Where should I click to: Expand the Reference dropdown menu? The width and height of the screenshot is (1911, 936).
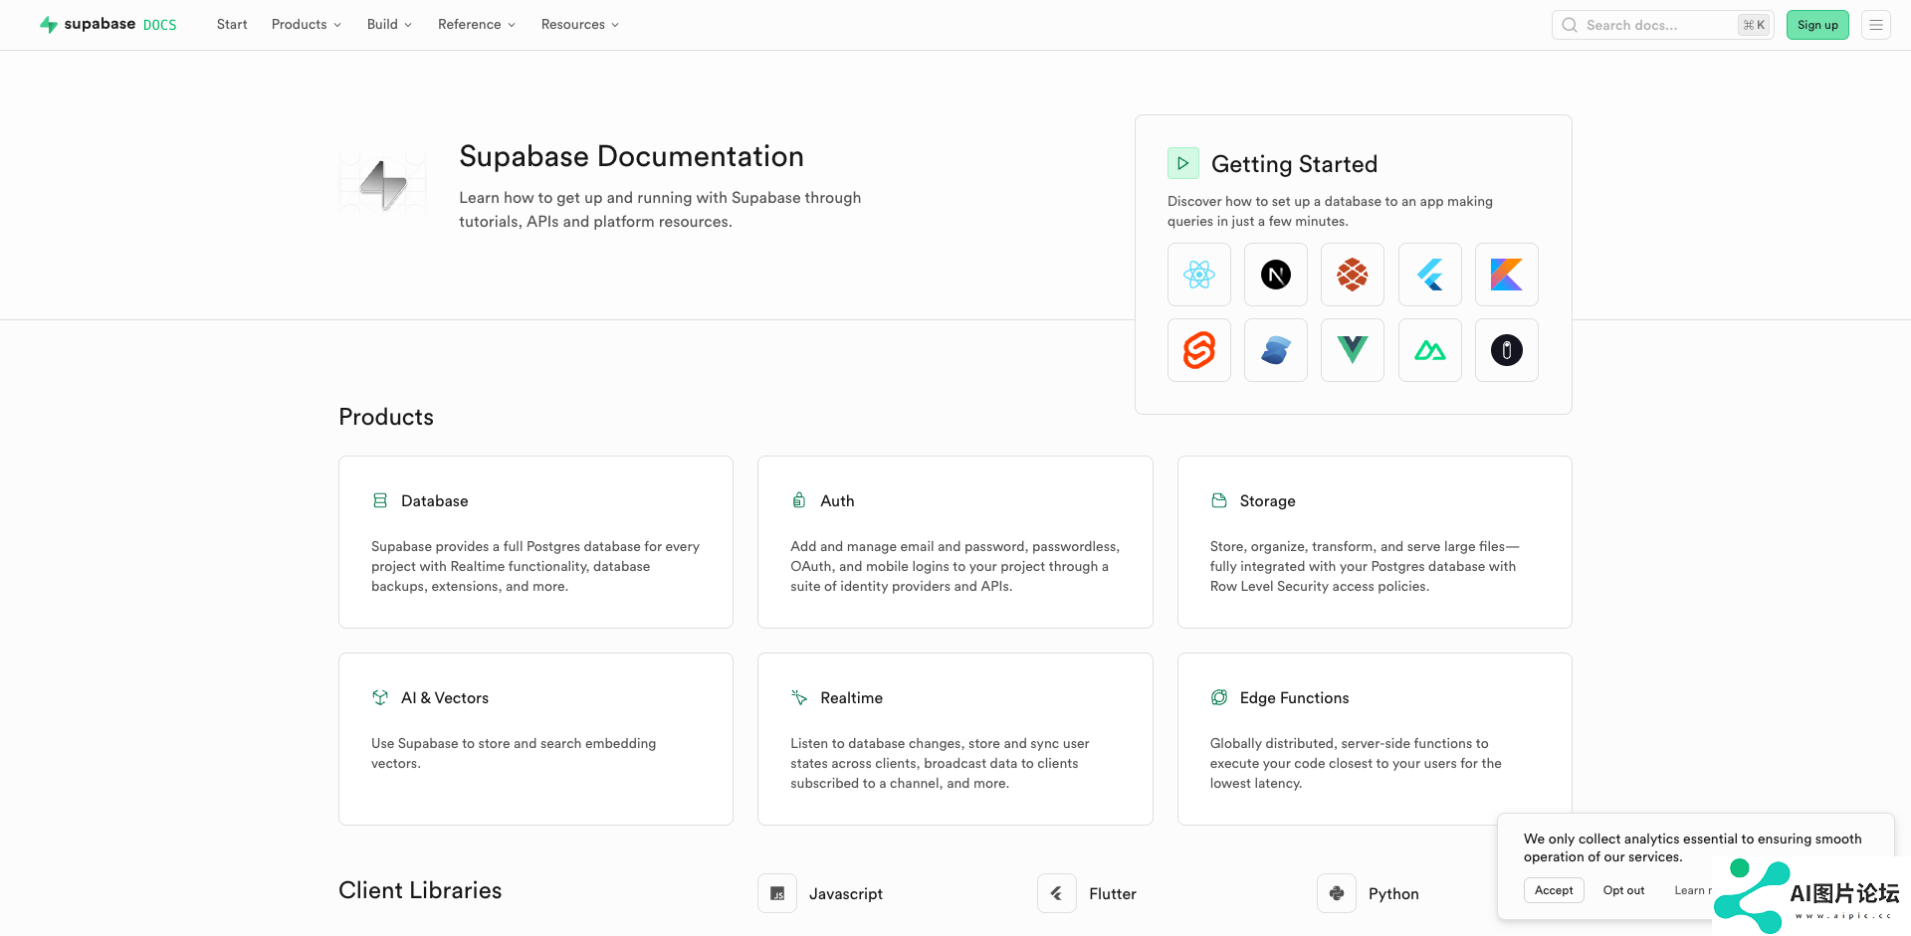477,24
